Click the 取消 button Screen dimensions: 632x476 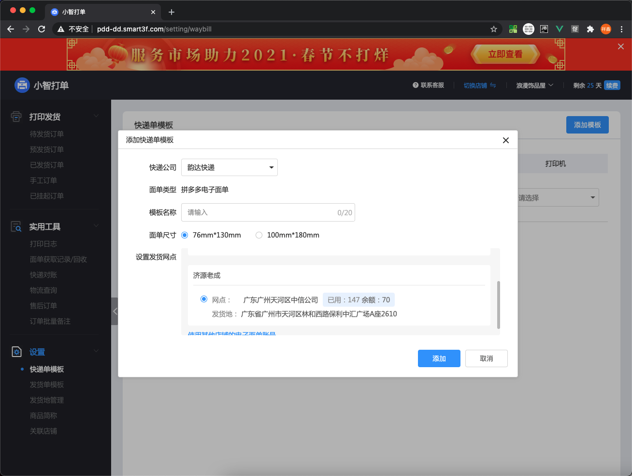(487, 358)
